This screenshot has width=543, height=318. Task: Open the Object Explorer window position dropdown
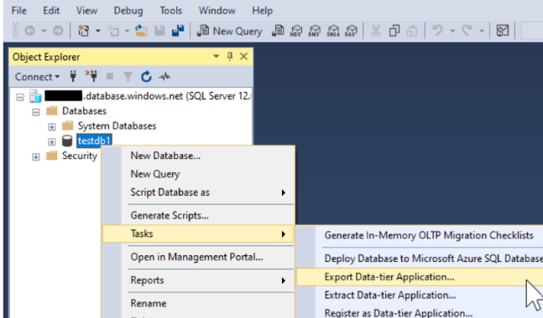point(216,56)
